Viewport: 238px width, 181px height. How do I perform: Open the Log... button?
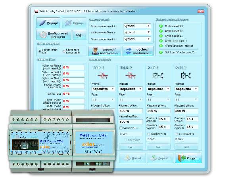[79, 35]
